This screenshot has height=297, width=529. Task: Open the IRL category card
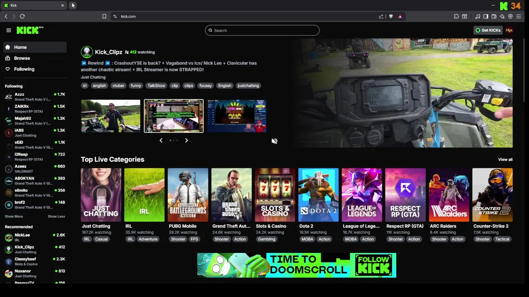coord(144,195)
